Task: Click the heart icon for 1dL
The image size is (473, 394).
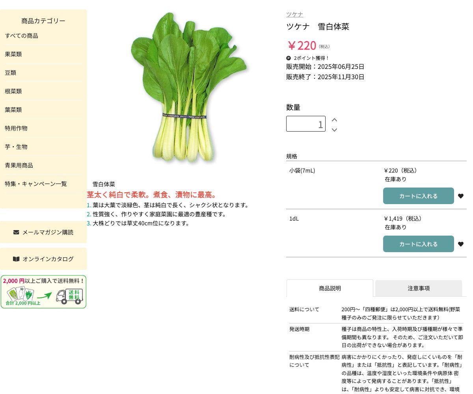Action: pos(460,244)
